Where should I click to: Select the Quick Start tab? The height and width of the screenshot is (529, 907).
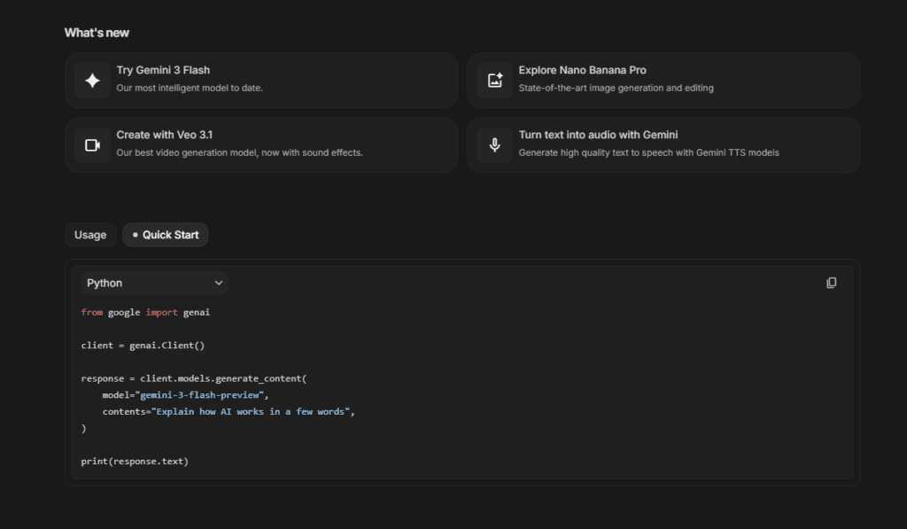(x=165, y=235)
